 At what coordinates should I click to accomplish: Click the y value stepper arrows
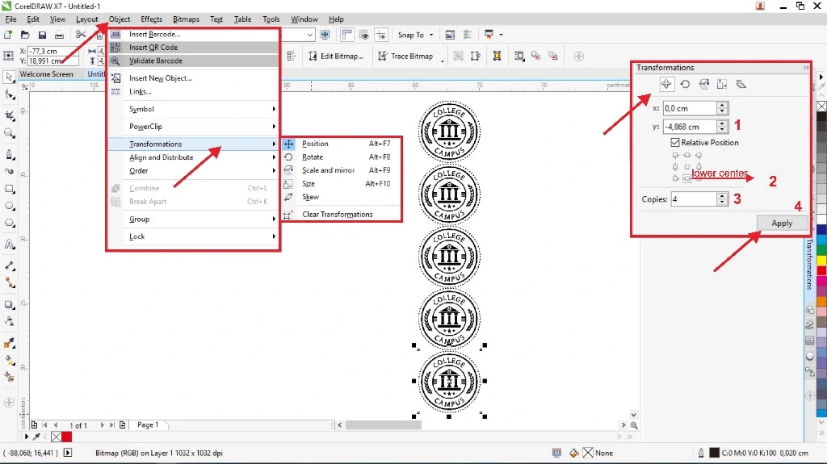(723, 127)
